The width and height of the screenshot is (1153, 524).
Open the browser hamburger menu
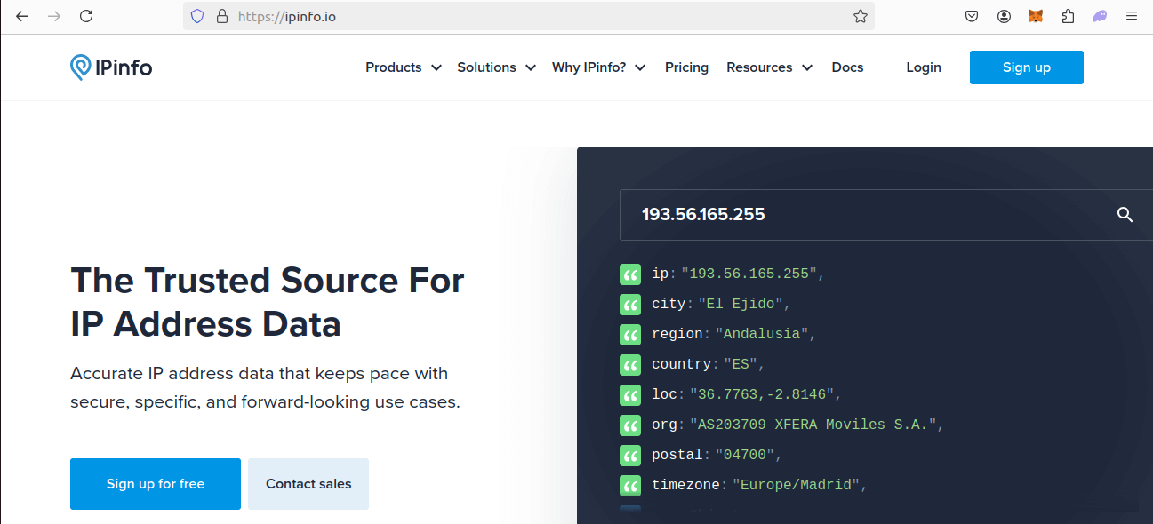[1132, 16]
